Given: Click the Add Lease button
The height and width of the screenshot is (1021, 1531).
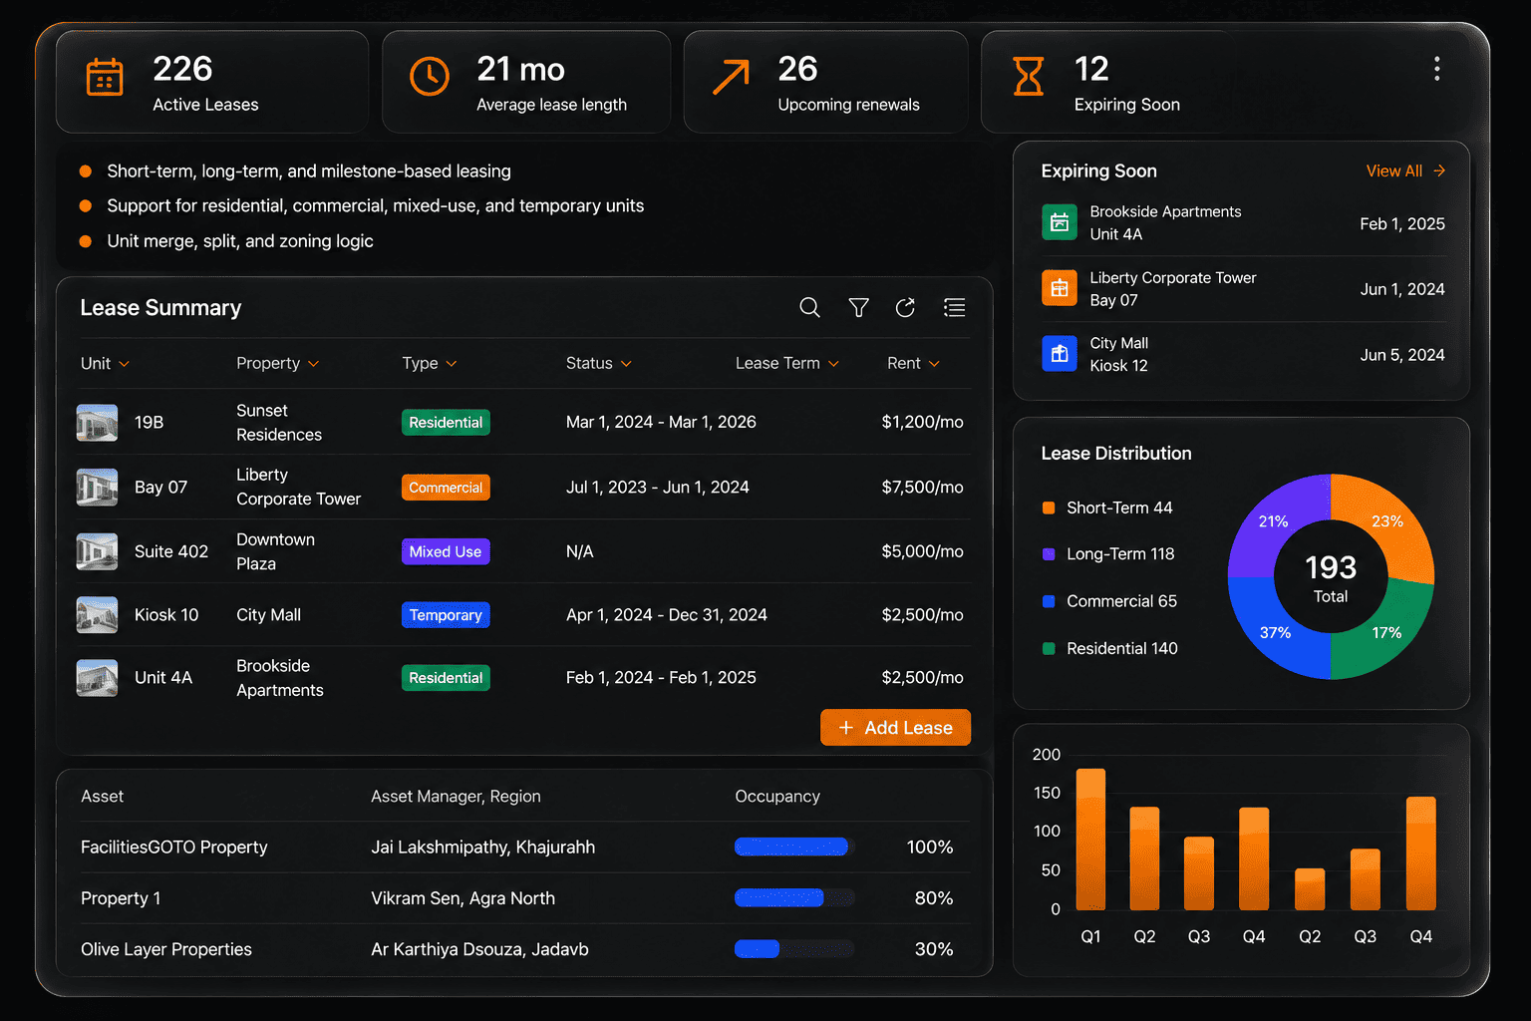Looking at the screenshot, I should pyautogui.click(x=895, y=728).
